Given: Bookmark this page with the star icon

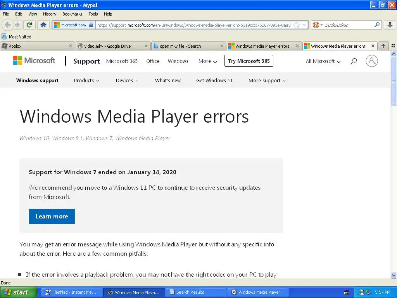Looking at the screenshot, I should click(297, 25).
